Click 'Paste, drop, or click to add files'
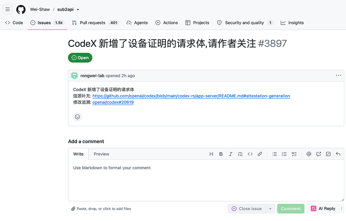Image resolution: width=346 pixels, height=221 pixels. 101,209
